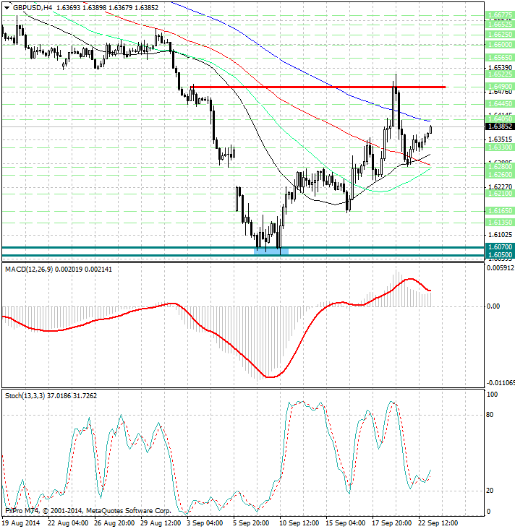This screenshot has width=515, height=529.
Task: Click the 22 Aug 04:00 time label
Action: (x=68, y=523)
